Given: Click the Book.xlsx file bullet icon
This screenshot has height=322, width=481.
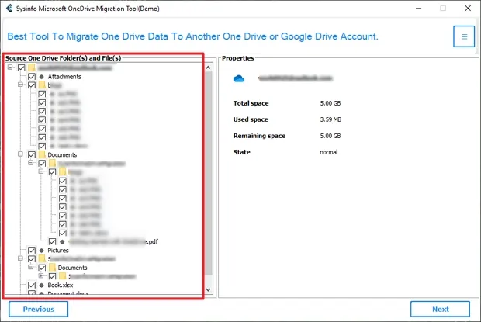Looking at the screenshot, I should point(41,286).
